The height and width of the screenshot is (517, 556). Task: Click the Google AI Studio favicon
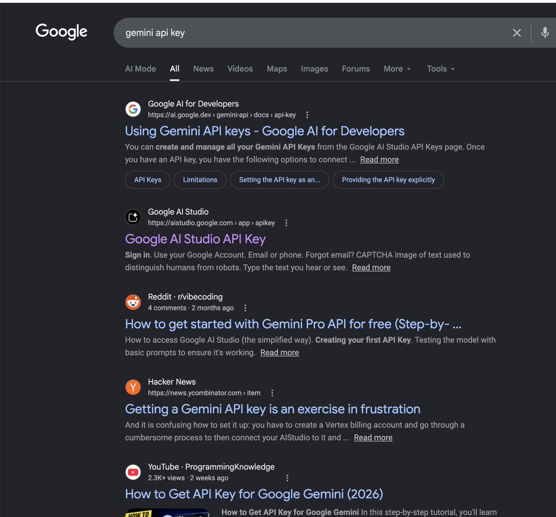(133, 217)
